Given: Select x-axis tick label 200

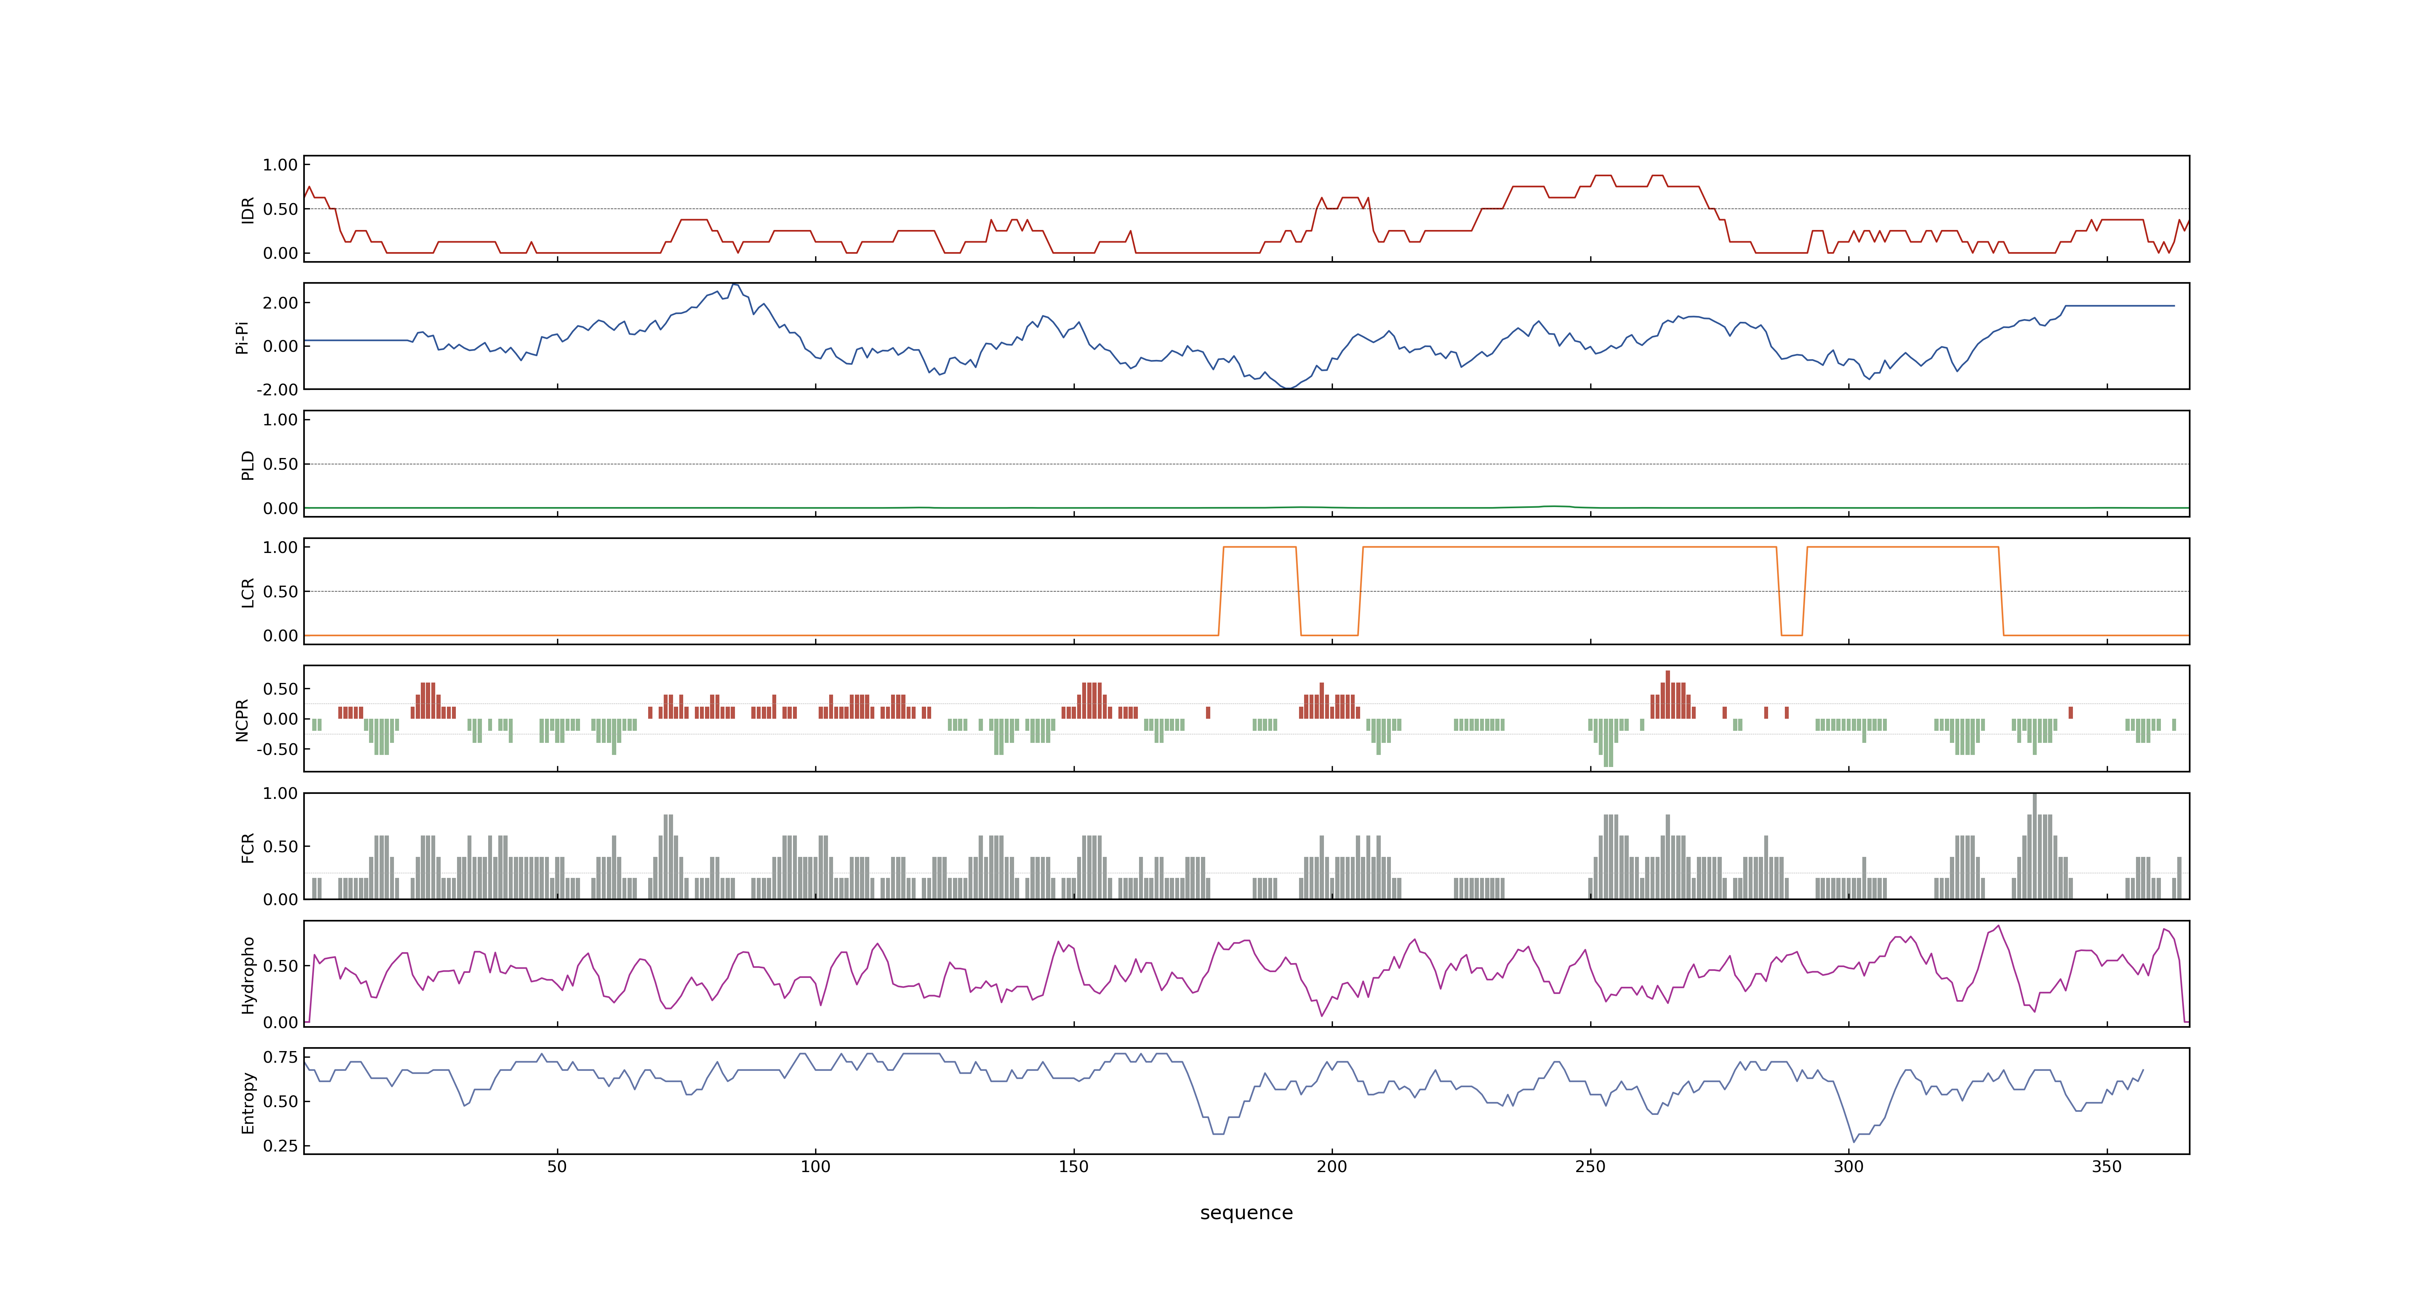Looking at the screenshot, I should tap(1332, 1167).
